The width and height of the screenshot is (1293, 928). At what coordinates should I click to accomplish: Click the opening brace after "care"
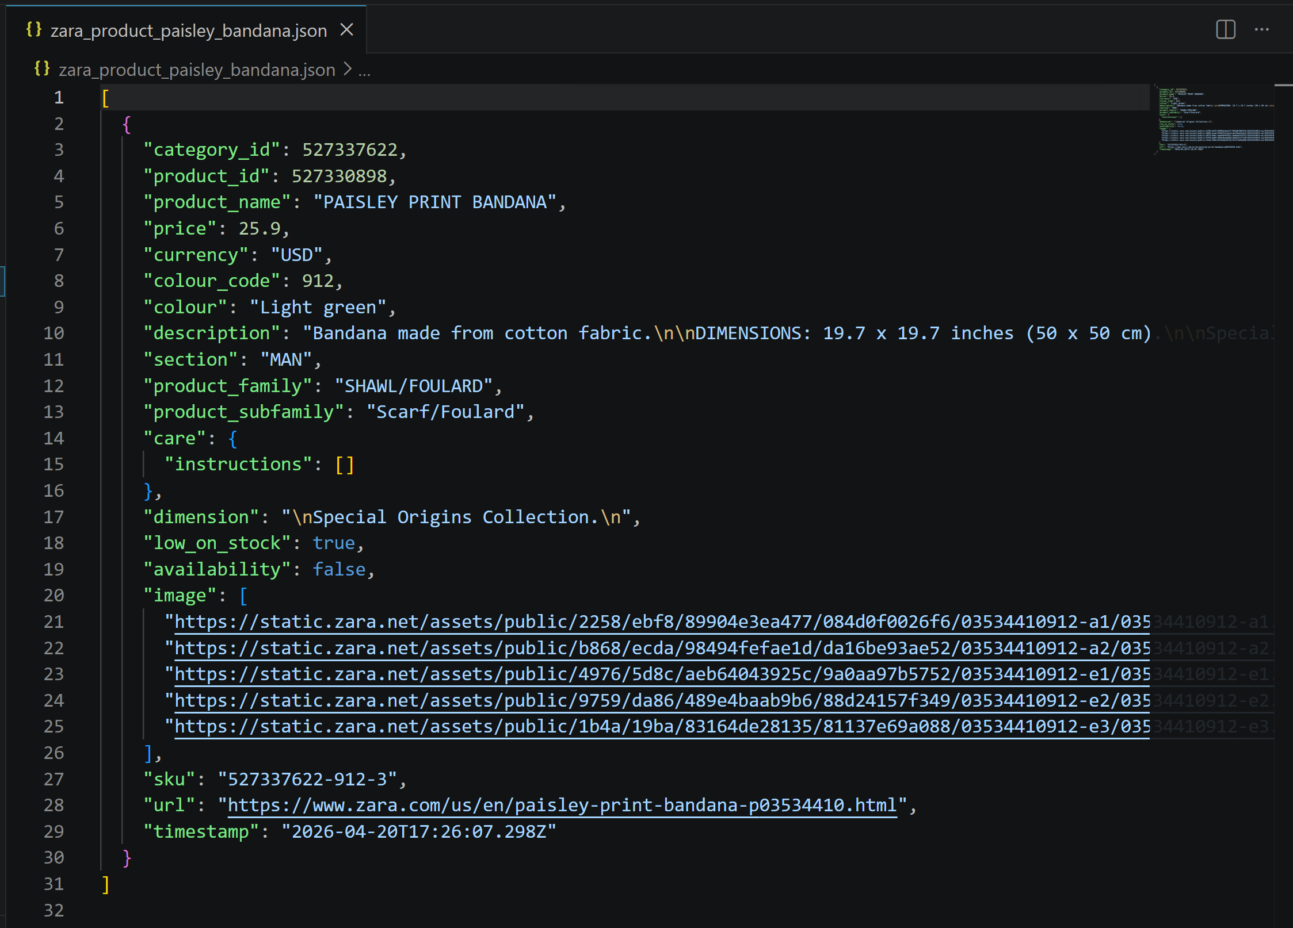click(232, 439)
